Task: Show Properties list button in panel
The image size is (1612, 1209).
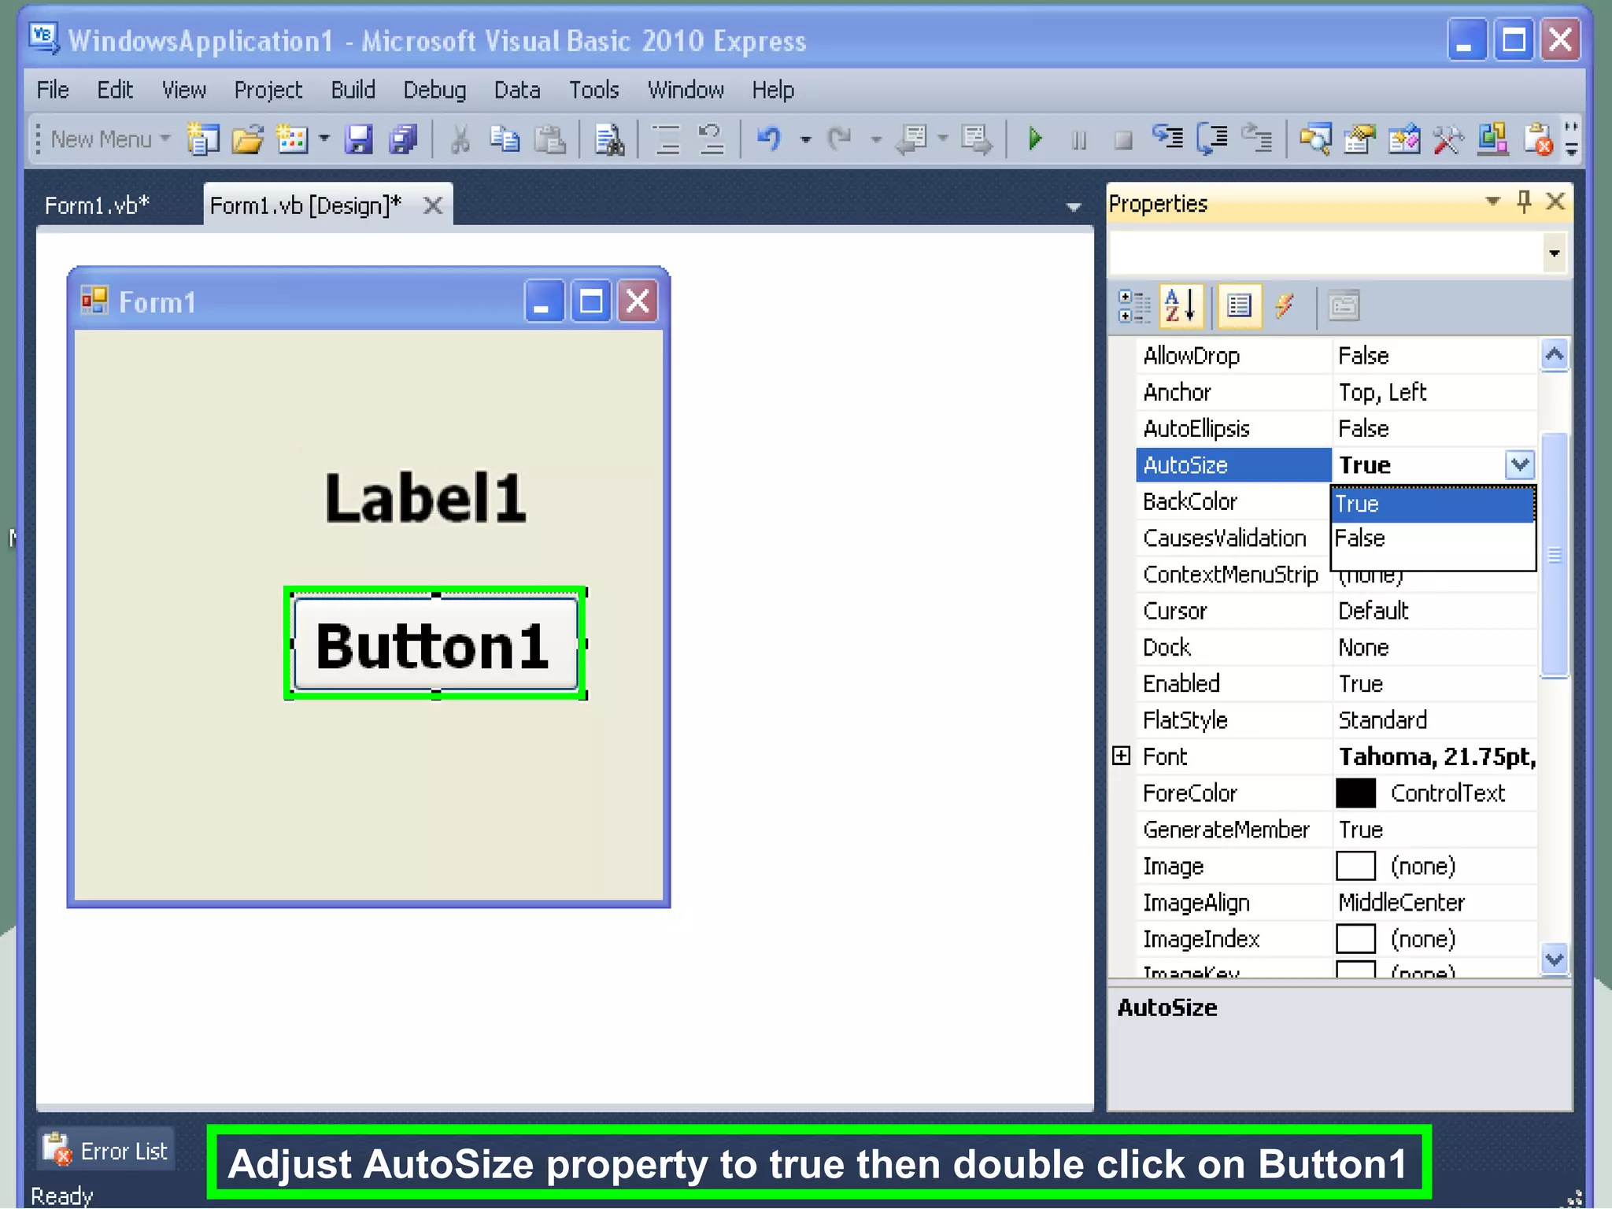Action: click(x=1239, y=306)
